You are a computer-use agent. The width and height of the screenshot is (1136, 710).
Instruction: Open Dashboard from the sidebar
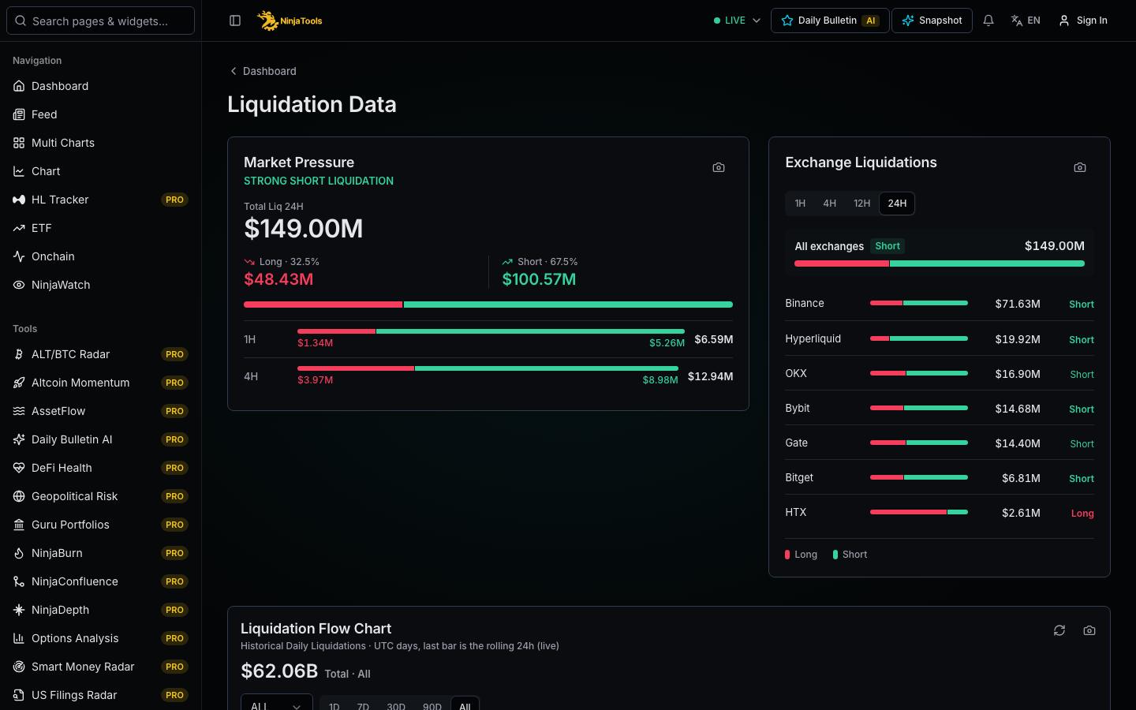(100, 86)
